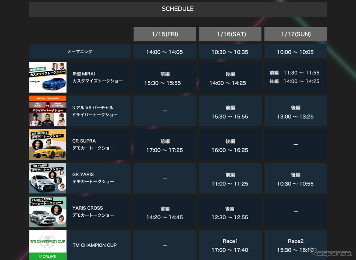Screen dimensions: 356x260
Task: Open the GR YARIS demo car thumbnail
Action: (x=48, y=178)
